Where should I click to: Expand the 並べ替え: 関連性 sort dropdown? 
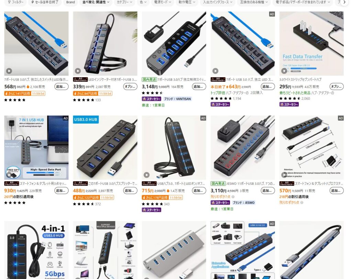pos(96,2)
